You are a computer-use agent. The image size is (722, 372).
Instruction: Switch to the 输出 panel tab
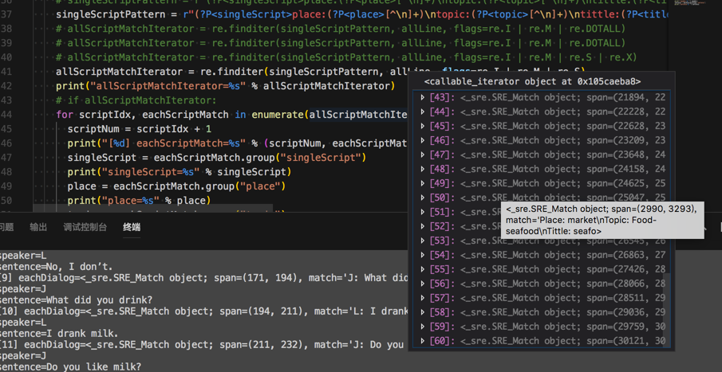38,227
